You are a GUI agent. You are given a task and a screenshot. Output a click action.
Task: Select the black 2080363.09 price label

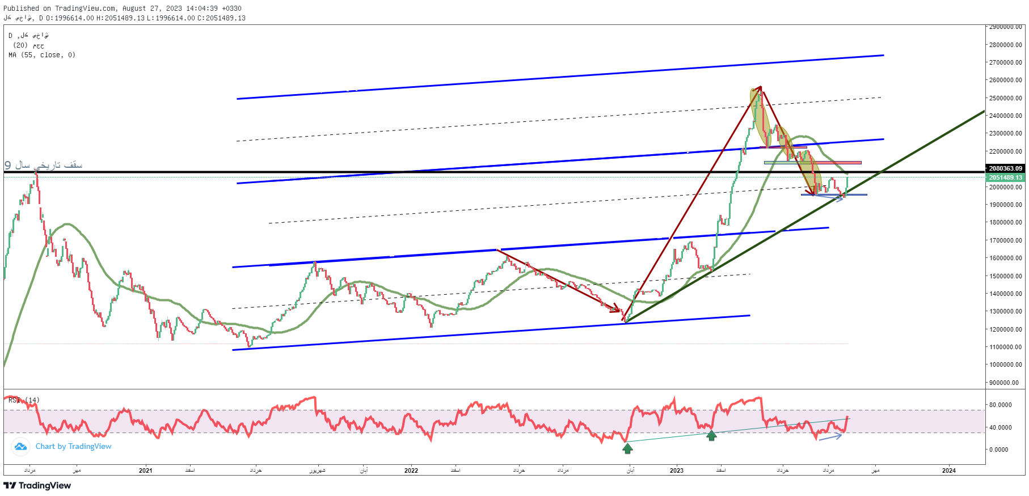pyautogui.click(x=1005, y=168)
